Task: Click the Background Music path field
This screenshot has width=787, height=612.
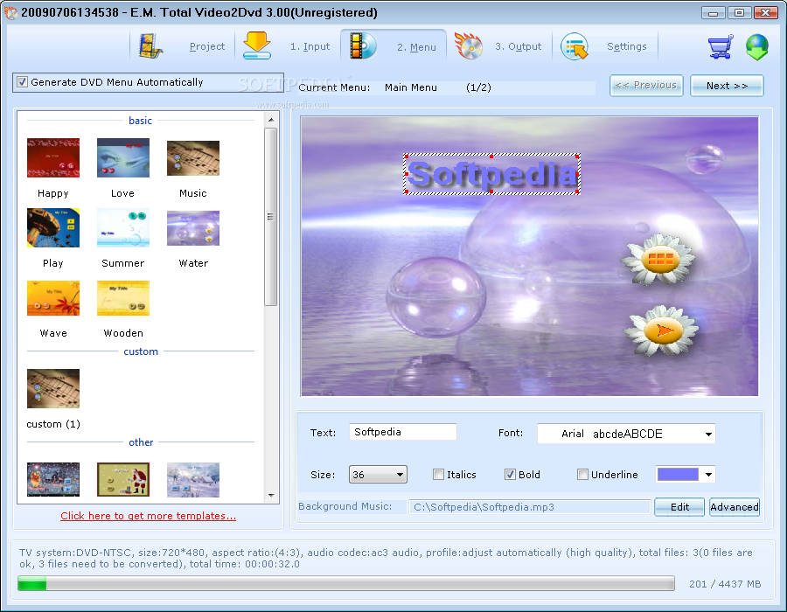Action: pos(530,507)
